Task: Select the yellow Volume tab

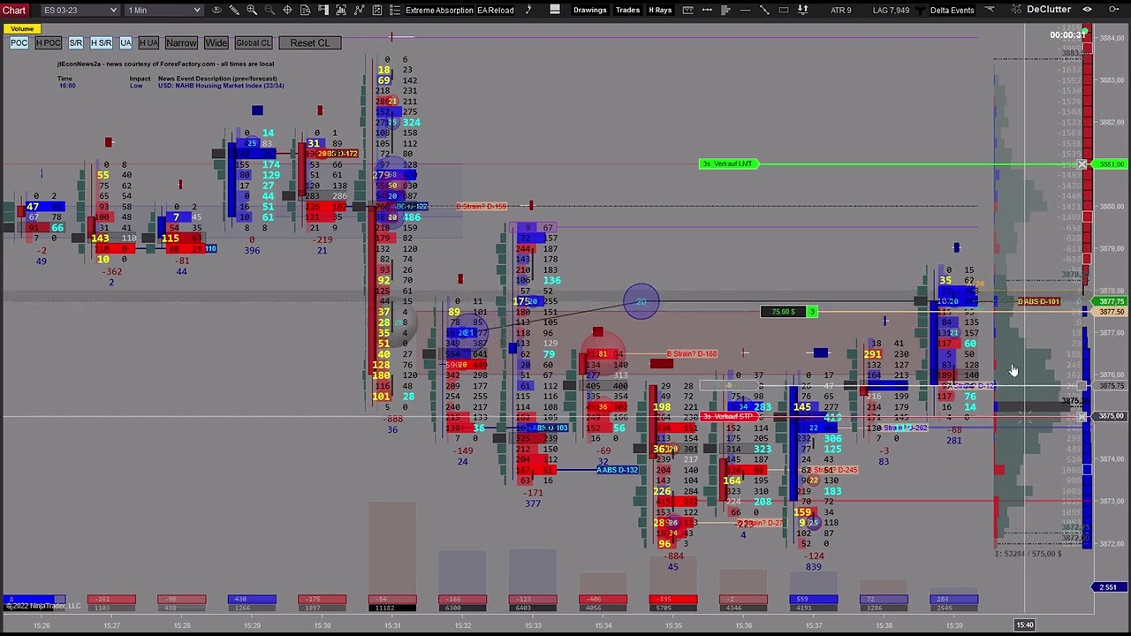Action: tap(22, 29)
